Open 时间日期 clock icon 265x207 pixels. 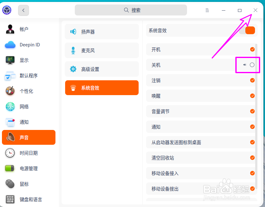[10, 153]
